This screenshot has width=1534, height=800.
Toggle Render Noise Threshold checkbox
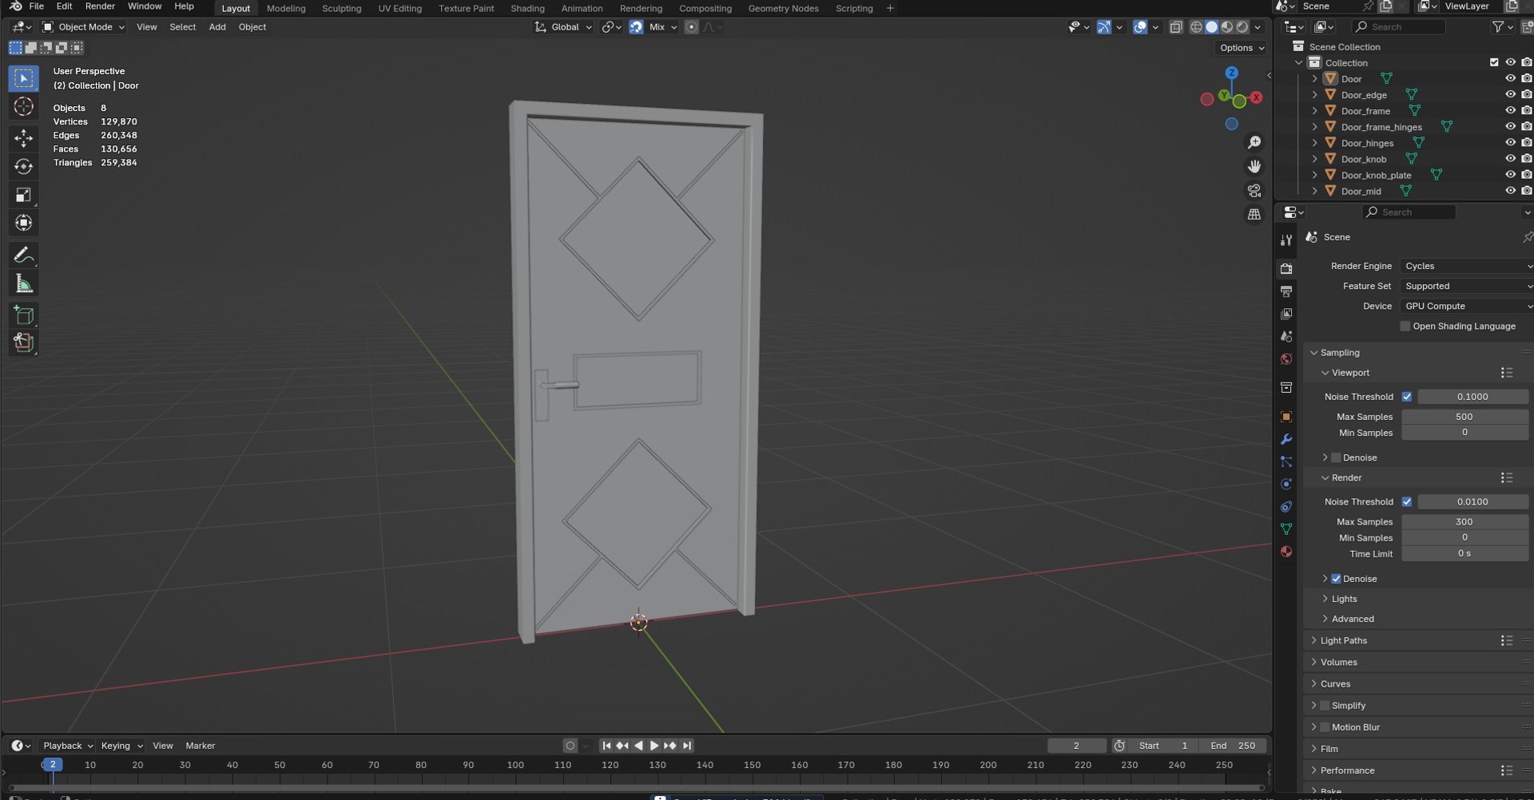(1407, 501)
